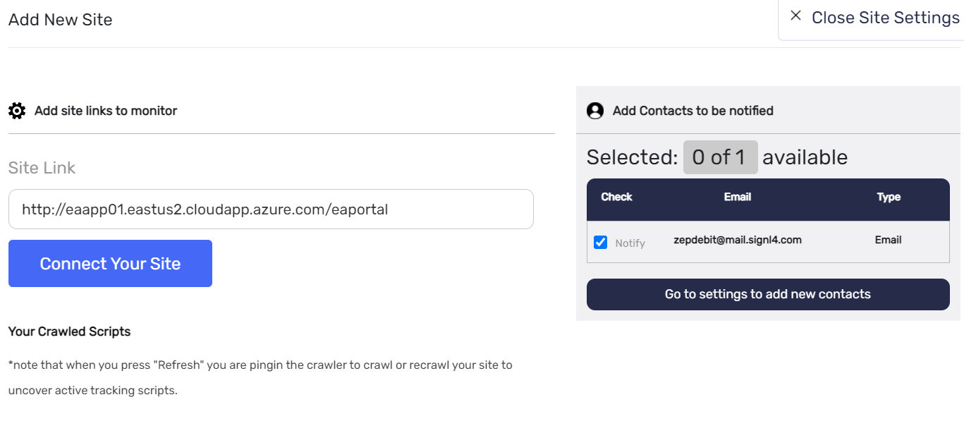
Task: Click the Check column header
Action: [616, 197]
